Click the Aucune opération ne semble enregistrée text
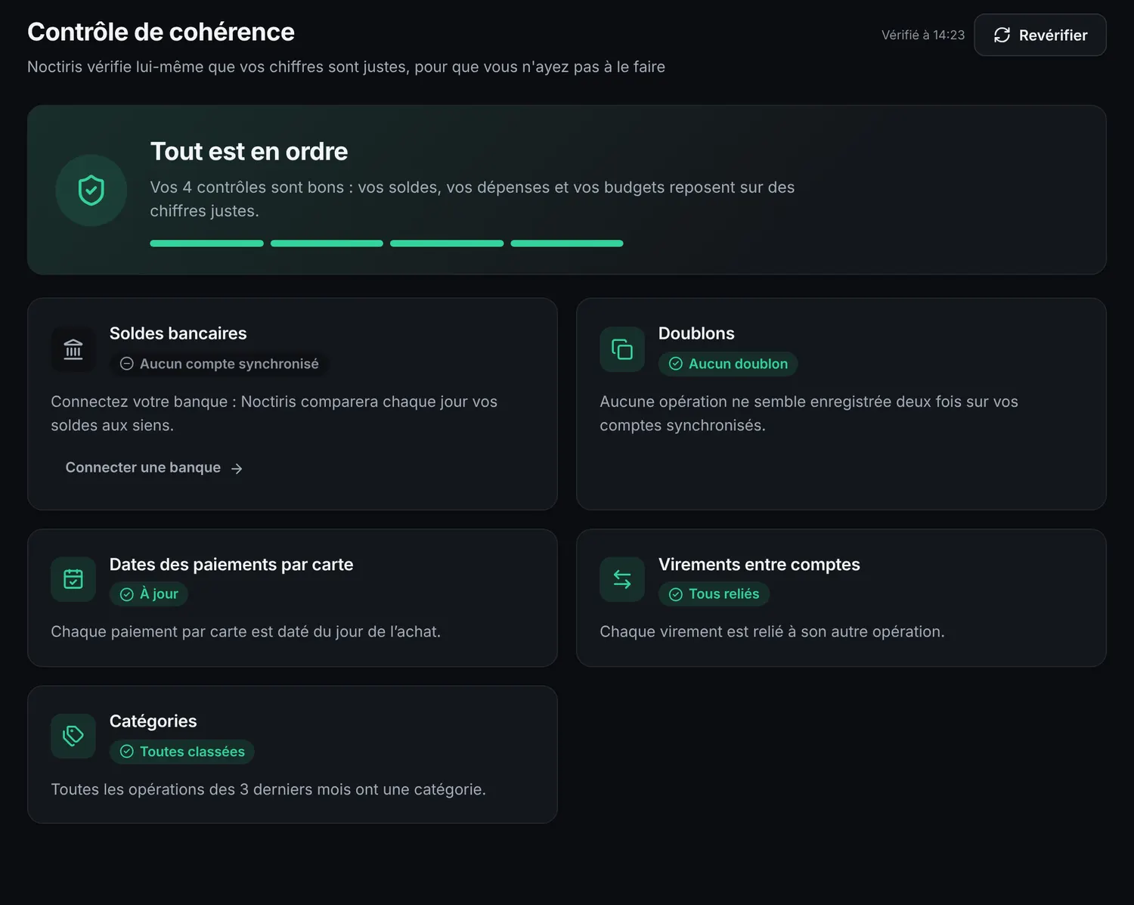Screen dimensions: 1134x905 click(809, 414)
